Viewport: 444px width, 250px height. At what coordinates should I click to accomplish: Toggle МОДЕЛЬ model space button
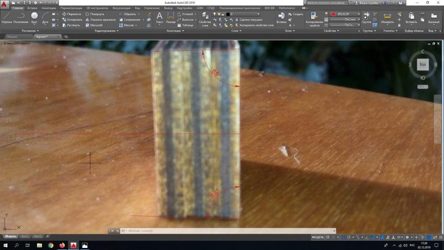(x=318, y=237)
